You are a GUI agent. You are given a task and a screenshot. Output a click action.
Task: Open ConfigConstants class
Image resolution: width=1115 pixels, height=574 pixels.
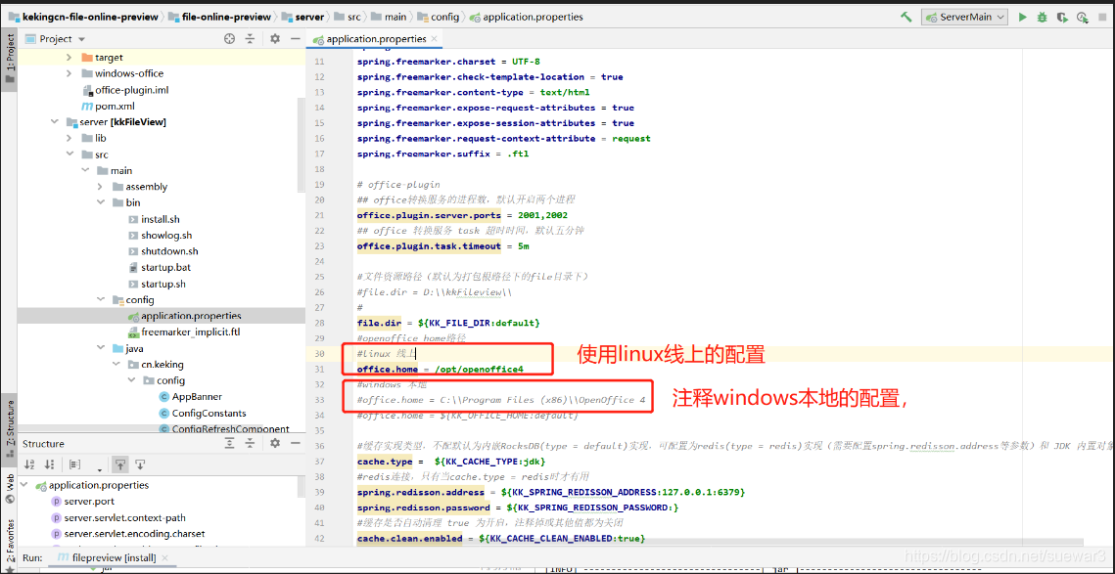click(x=202, y=413)
